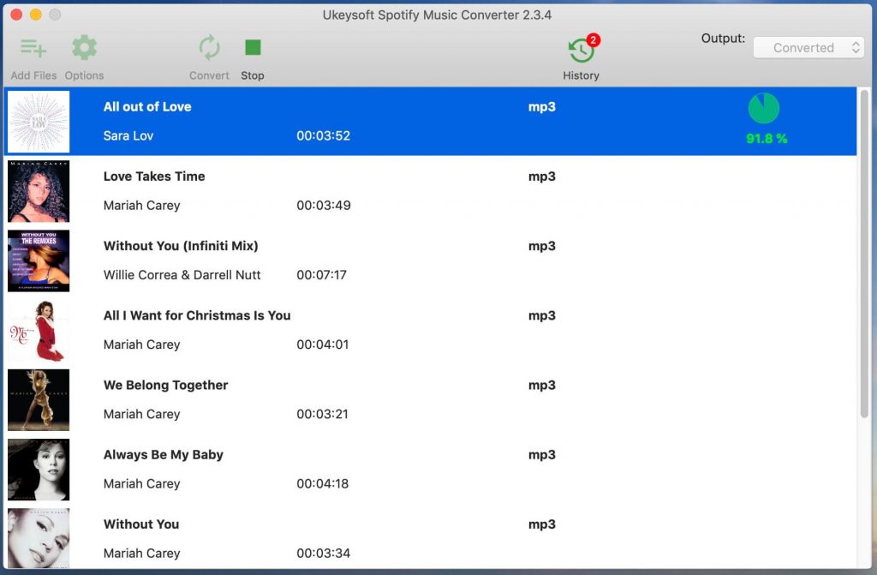Image resolution: width=877 pixels, height=575 pixels.
Task: Click the Always Be My Baby album thumbnail
Action: coord(39,469)
